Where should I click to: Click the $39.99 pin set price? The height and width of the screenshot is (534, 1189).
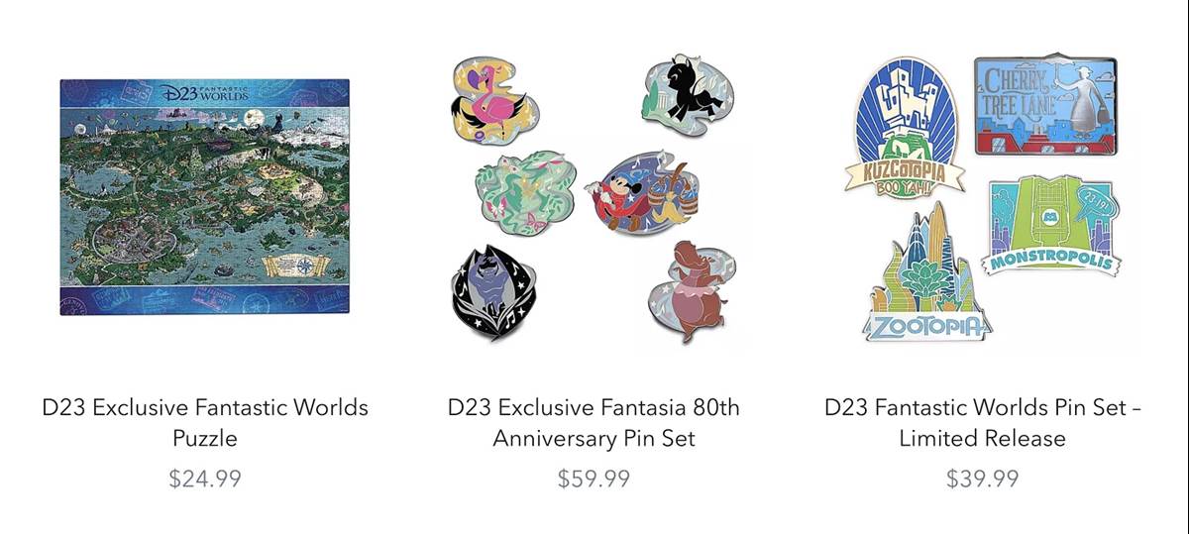983,480
